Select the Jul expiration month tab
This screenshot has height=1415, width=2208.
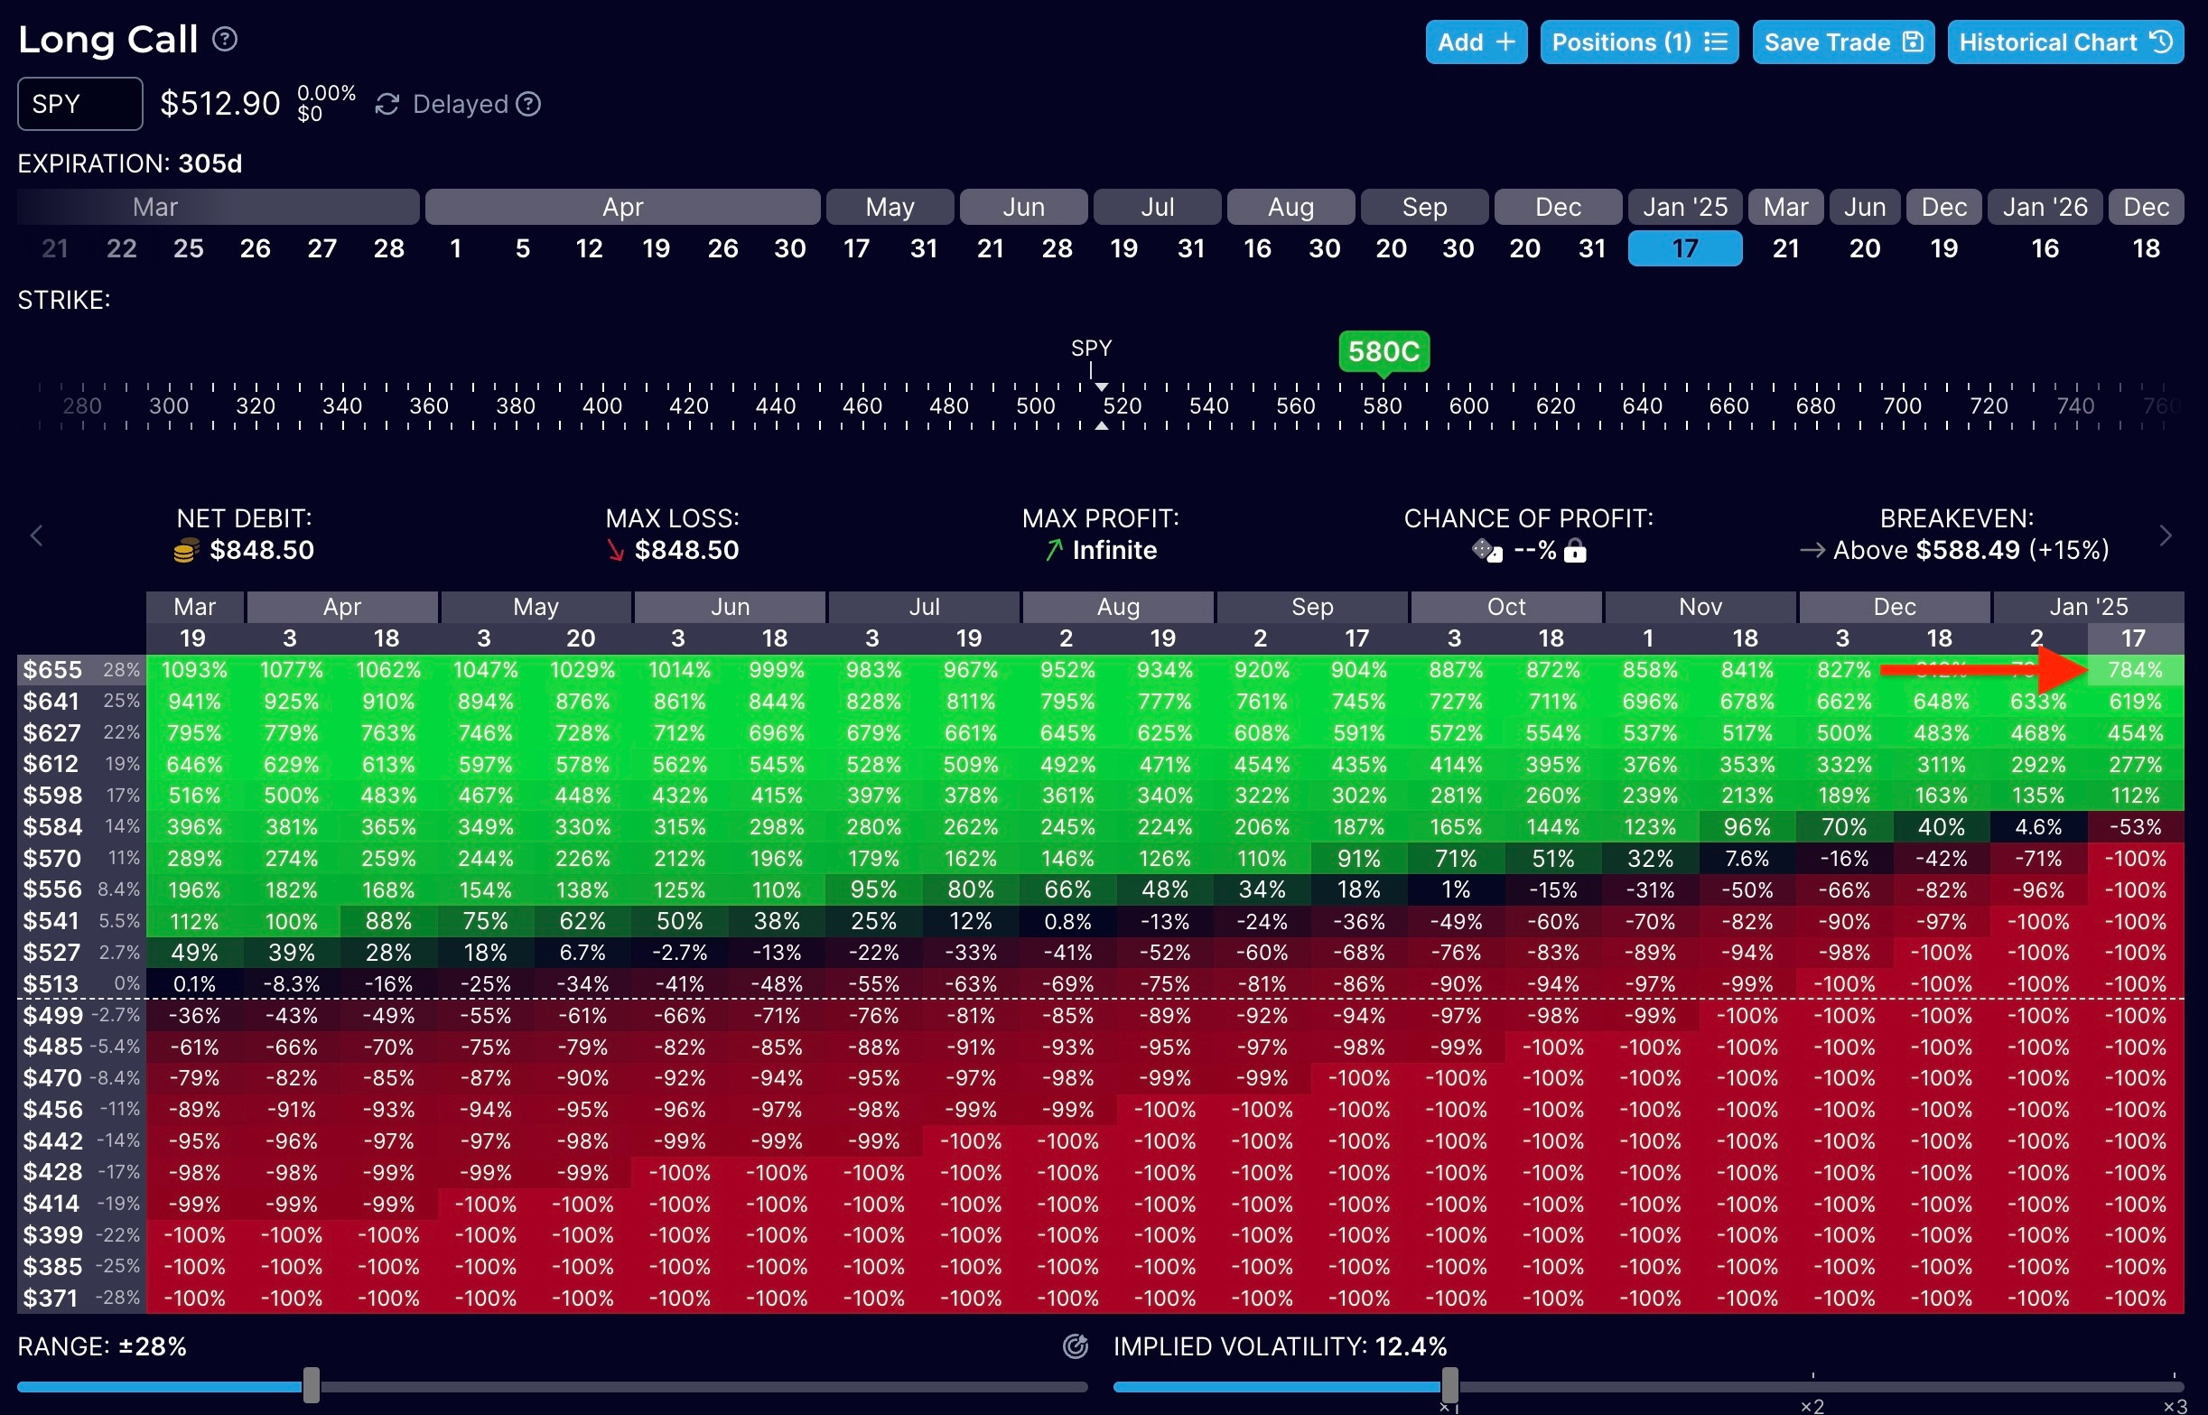(x=1158, y=207)
